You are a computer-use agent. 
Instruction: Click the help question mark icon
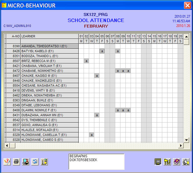tap(7, 162)
